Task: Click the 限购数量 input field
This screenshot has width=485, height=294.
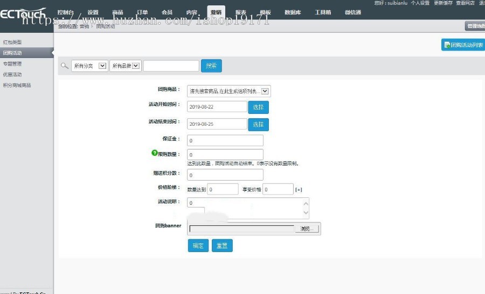Action: [225, 155]
